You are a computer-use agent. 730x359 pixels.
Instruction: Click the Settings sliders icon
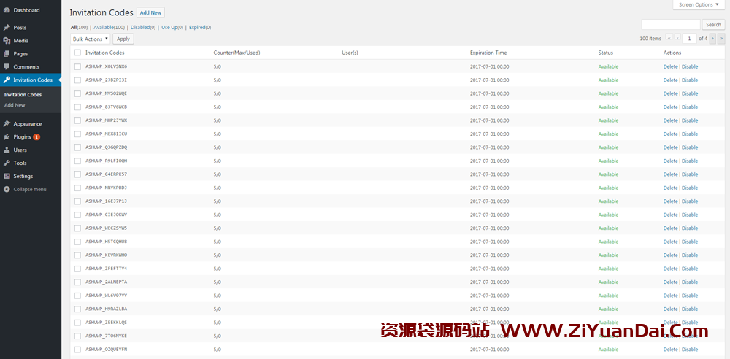point(7,176)
